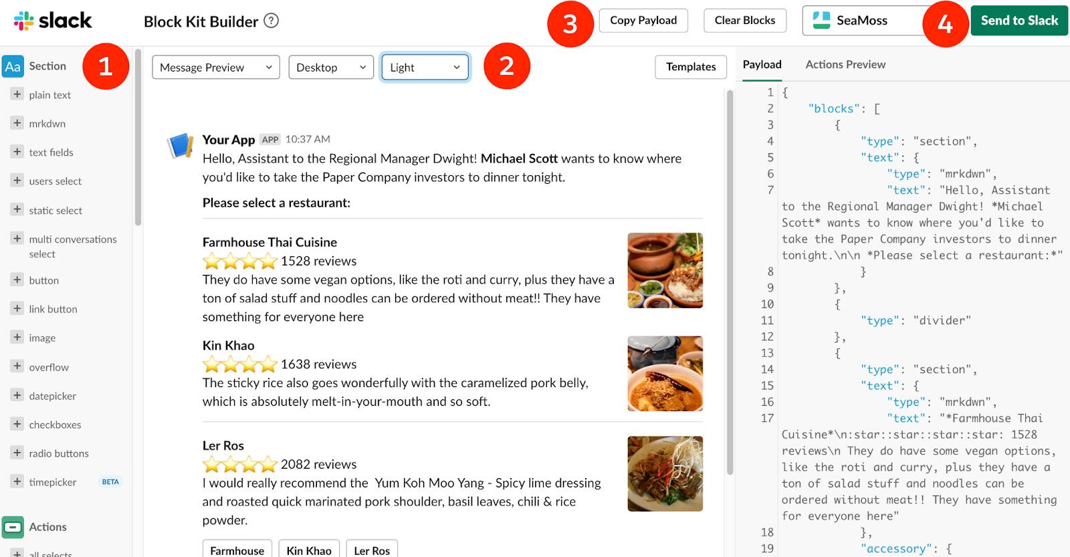Open the Desktop view dropdown
This screenshot has width=1070, height=557.
pyautogui.click(x=331, y=67)
